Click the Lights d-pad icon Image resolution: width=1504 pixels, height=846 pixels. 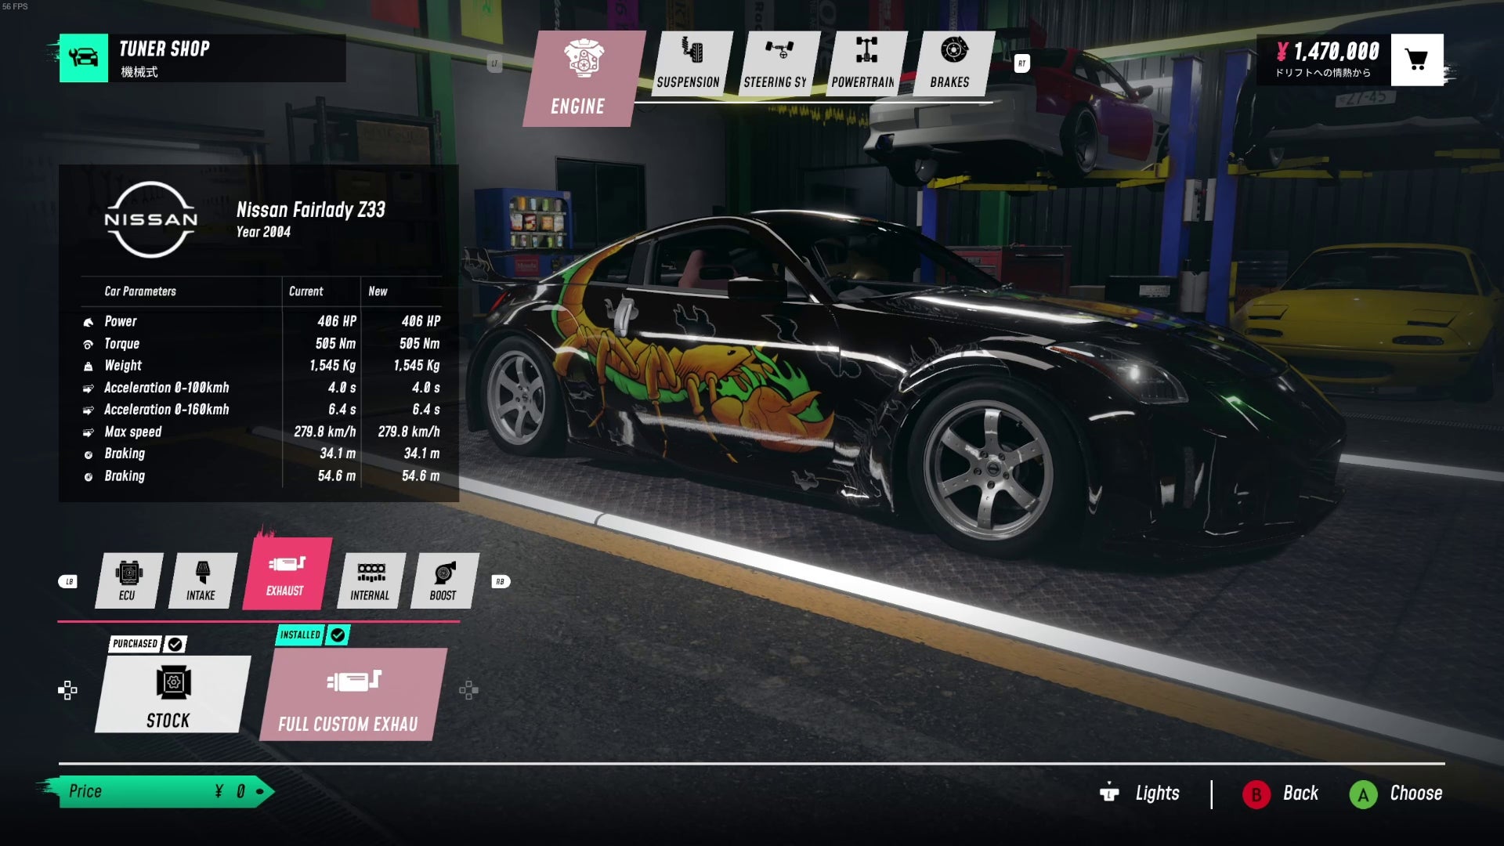[1109, 793]
